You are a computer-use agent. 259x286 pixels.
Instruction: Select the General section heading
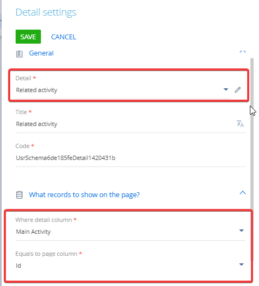[41, 53]
